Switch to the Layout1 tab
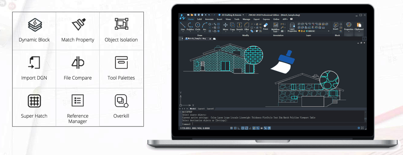The image size is (403, 155). [x=201, y=109]
